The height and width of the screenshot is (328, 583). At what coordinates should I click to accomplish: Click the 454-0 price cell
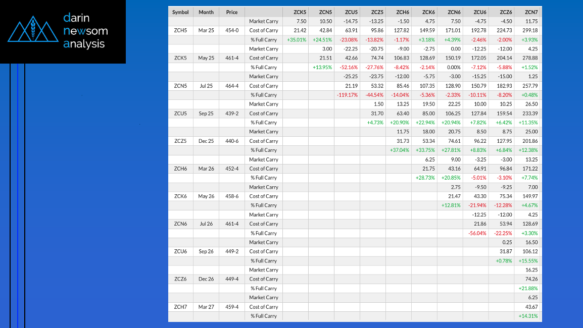232,30
